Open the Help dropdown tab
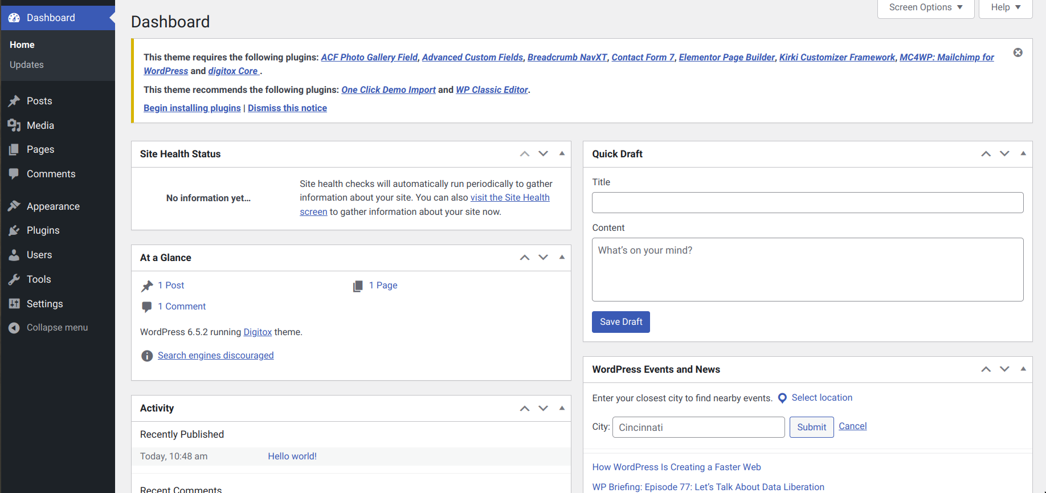Image resolution: width=1046 pixels, height=493 pixels. pyautogui.click(x=1006, y=8)
